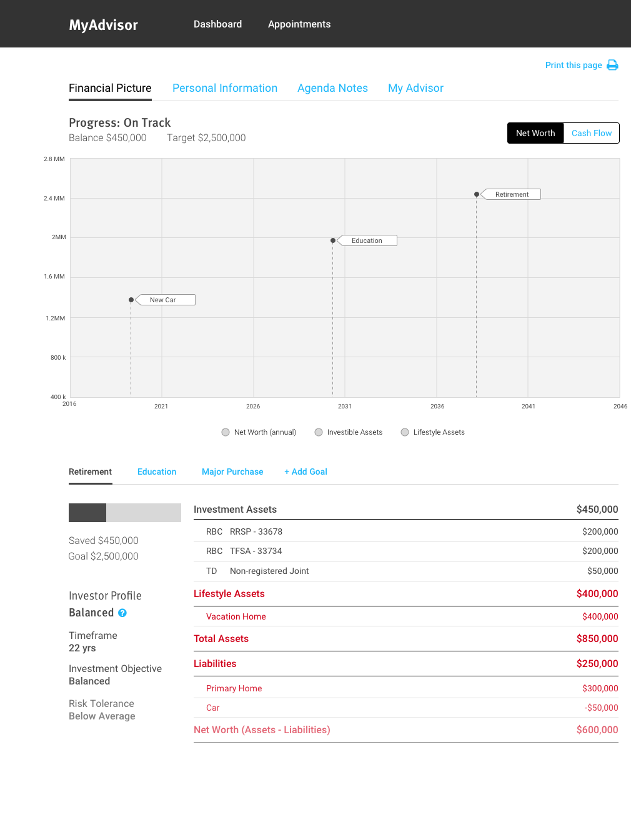Enable the Lifestyle Assets radio button
This screenshot has width=631, height=820.
pyautogui.click(x=405, y=432)
